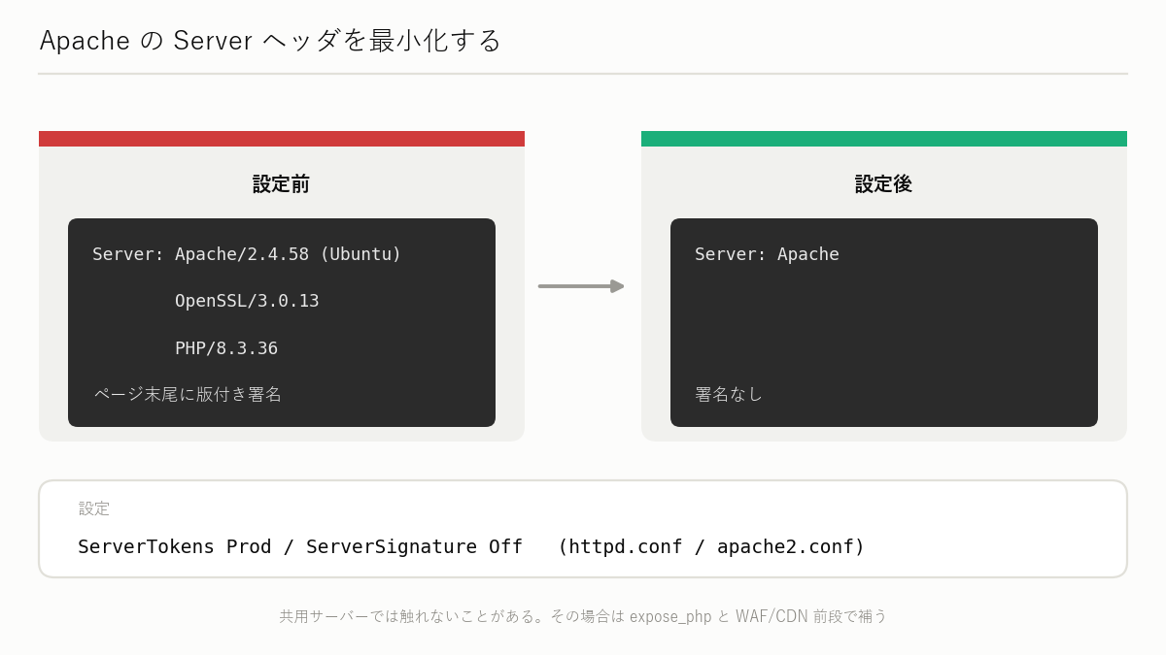Click the "ServerTokens Prod / ServerSignature Off" config line
The width and height of the screenshot is (1166, 655).
click(x=471, y=546)
